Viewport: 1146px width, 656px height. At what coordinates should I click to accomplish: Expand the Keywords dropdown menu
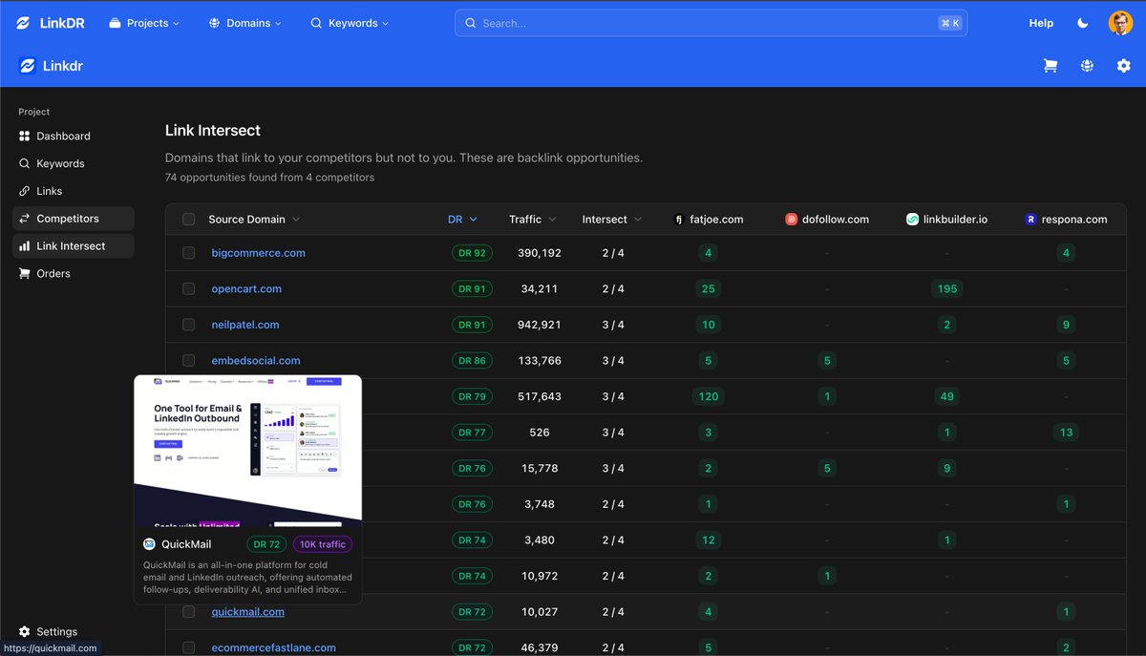pyautogui.click(x=350, y=23)
